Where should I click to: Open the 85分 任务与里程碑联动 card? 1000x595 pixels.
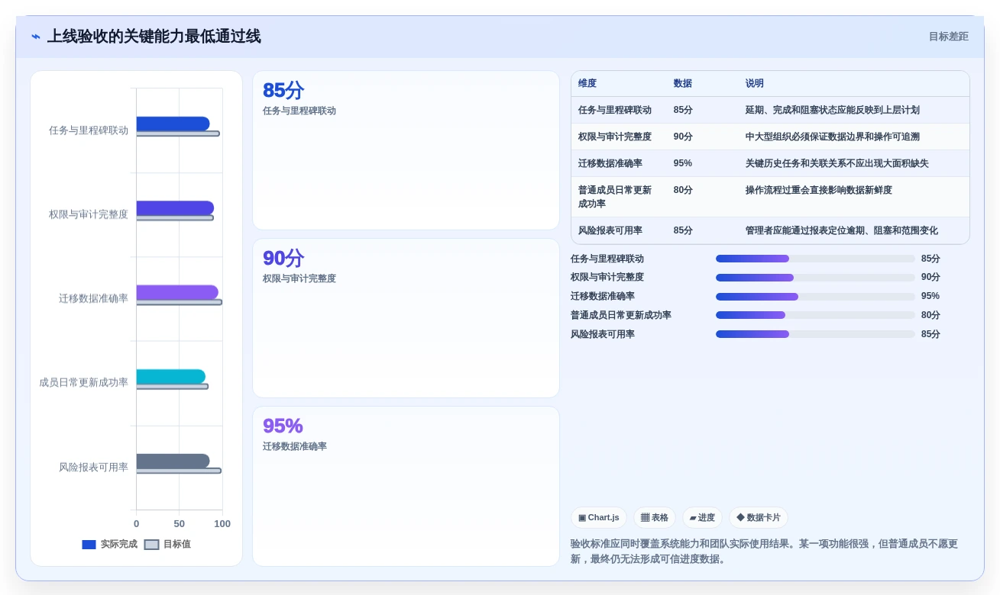[x=406, y=150]
